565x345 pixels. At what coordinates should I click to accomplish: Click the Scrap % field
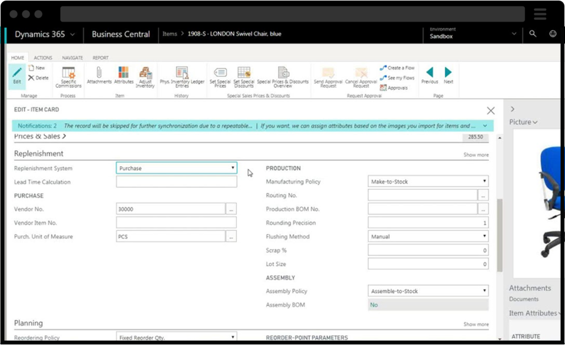pyautogui.click(x=428, y=250)
